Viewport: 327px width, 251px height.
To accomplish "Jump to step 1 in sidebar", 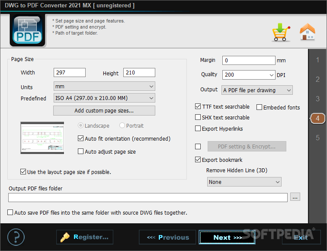I will pyautogui.click(x=317, y=60).
